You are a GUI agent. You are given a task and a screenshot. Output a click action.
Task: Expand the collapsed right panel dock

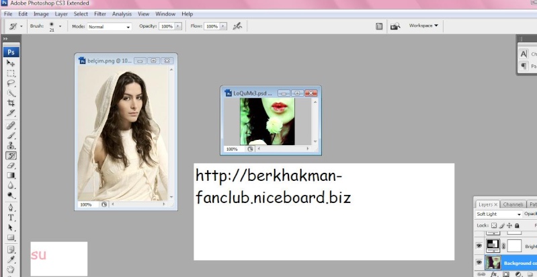point(521,39)
